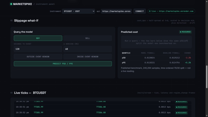208x117 pixels.
Task: Click the live status pill link
Action: pos(171,11)
